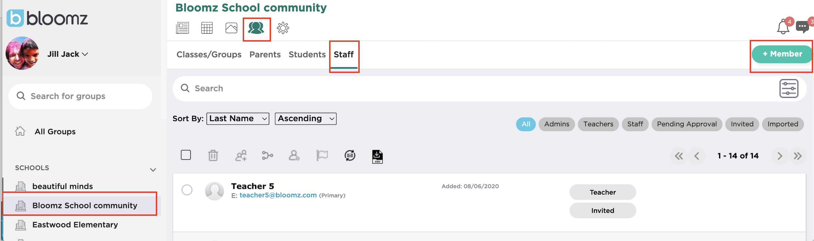Open the photo albums icon
814x241 pixels.
click(231, 28)
